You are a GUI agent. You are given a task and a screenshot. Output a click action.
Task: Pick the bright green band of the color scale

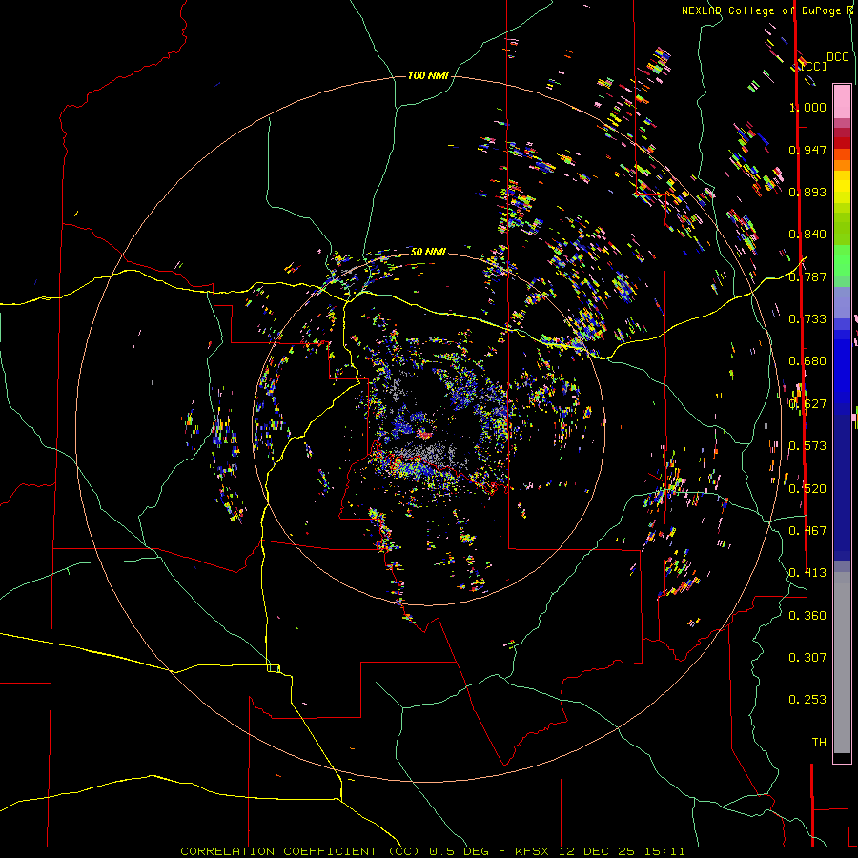[842, 260]
